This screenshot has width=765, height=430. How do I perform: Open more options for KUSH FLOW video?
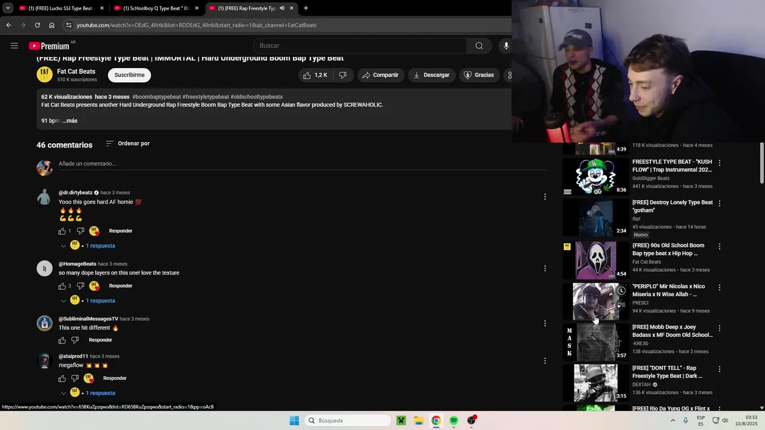720,162
